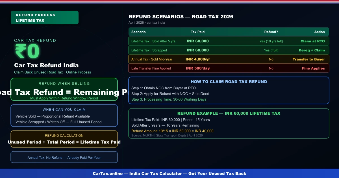Click the Claim at RTO action label
Screen dimensions: 339x178
click(x=313, y=41)
